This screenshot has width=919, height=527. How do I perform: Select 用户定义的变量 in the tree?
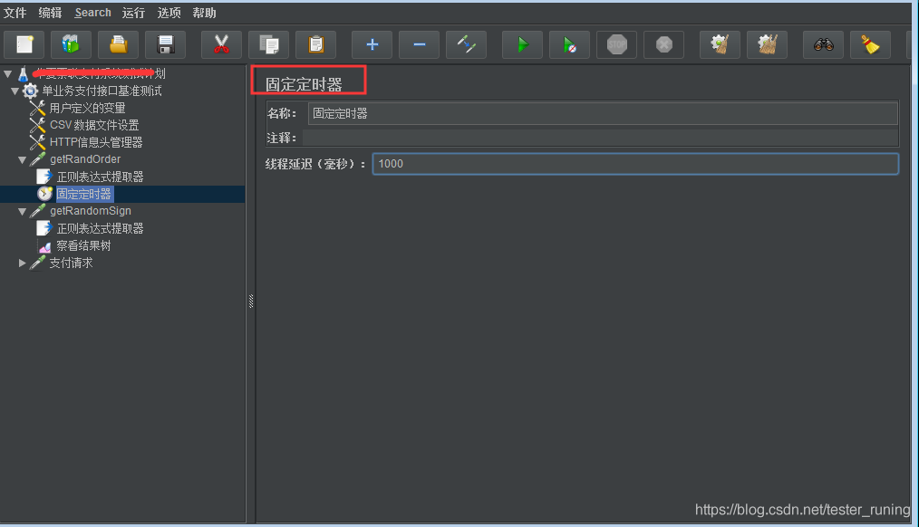coord(87,108)
